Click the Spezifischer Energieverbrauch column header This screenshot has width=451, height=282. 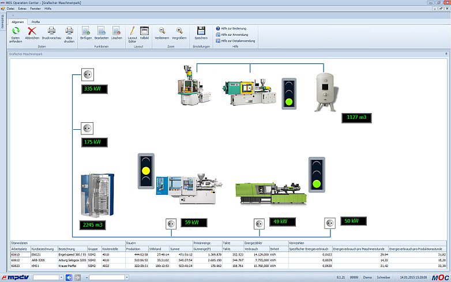[310, 249]
